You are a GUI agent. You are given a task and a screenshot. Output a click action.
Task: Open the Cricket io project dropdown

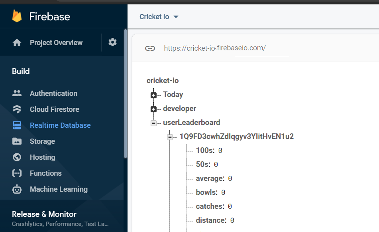(x=159, y=17)
